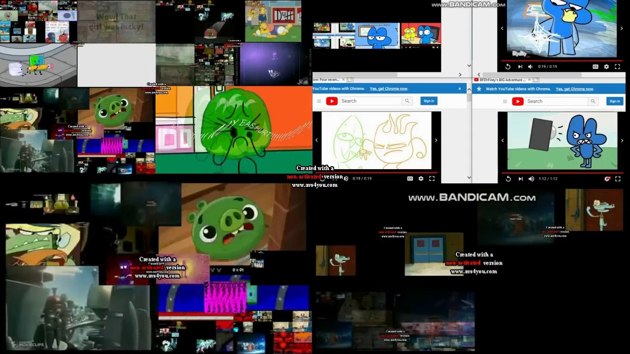Screen dimensions: 630x354
Task: Dismiss the Chrome banner in 'Four reven...' window
Action: [x=460, y=88]
